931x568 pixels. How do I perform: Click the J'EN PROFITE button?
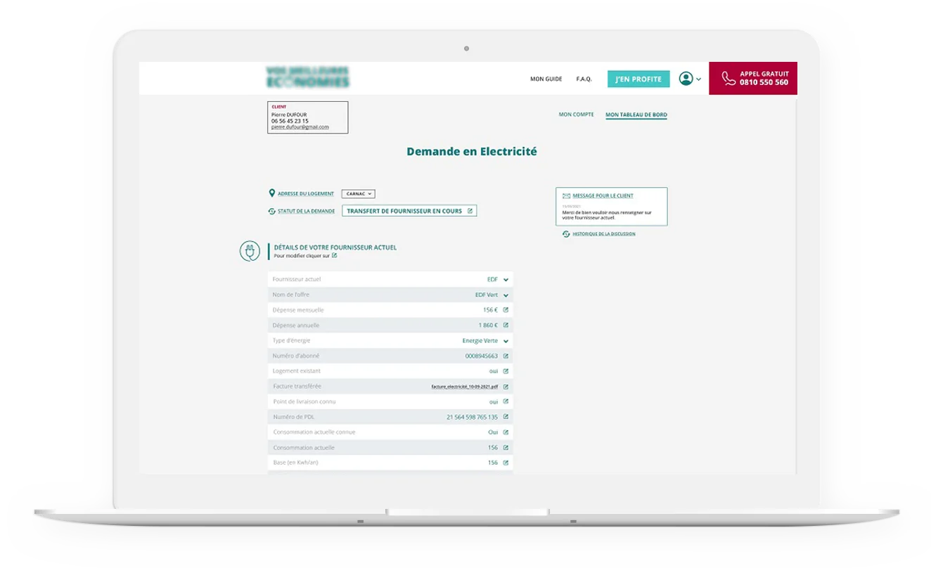(x=638, y=79)
